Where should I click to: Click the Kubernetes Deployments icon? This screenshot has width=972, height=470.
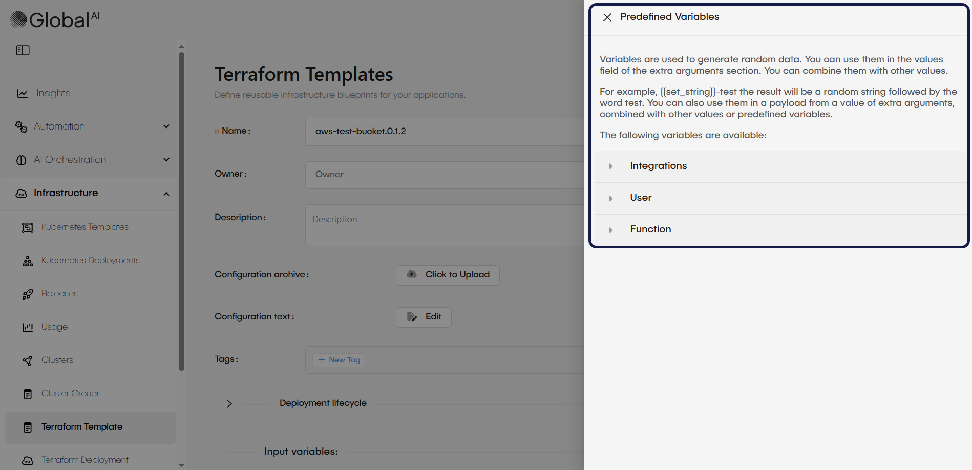(28, 261)
